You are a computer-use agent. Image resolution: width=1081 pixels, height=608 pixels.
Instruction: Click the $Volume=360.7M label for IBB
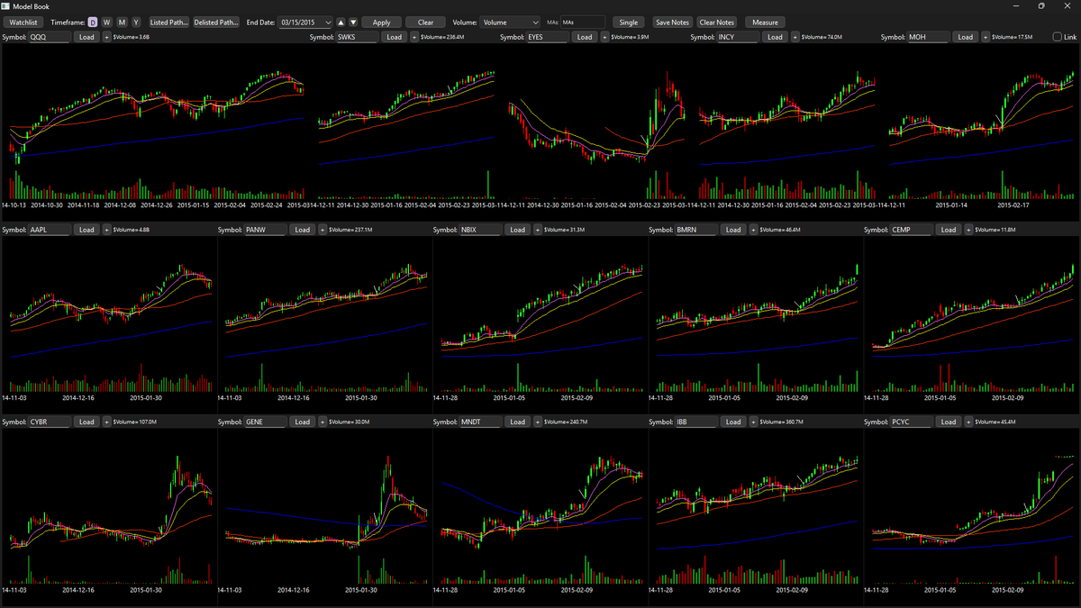(x=782, y=422)
